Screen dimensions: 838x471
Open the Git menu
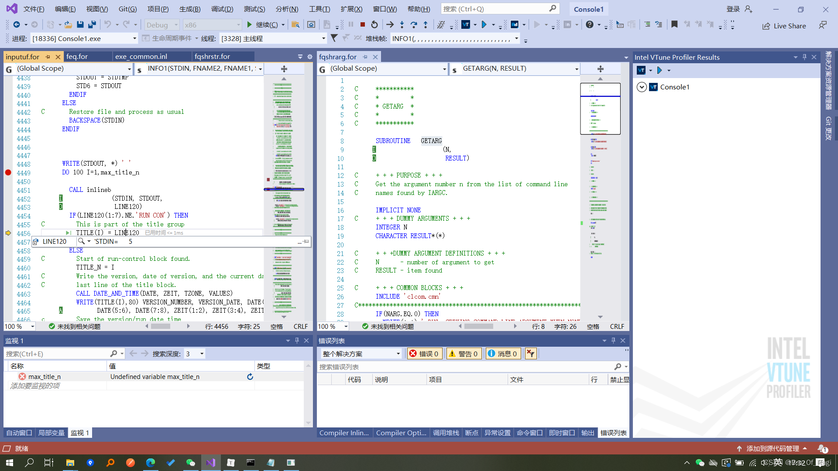click(127, 9)
